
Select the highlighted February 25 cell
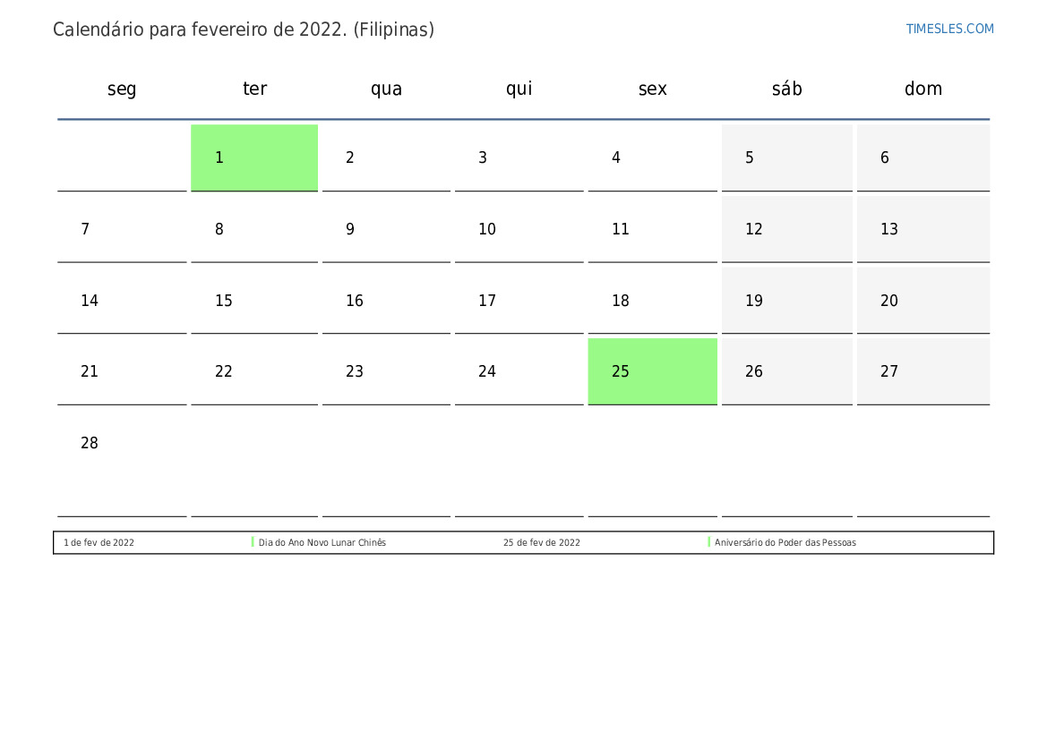pos(652,371)
